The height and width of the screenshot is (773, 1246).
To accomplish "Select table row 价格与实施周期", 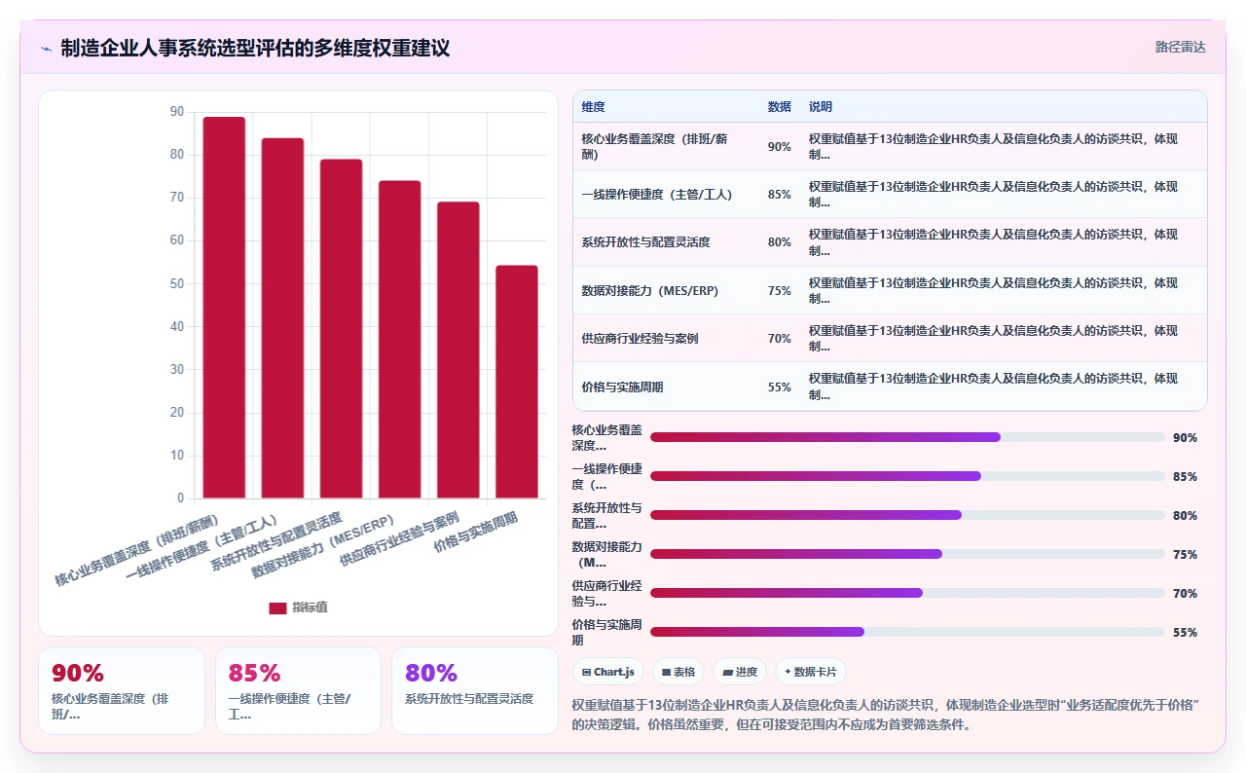I will [x=890, y=386].
